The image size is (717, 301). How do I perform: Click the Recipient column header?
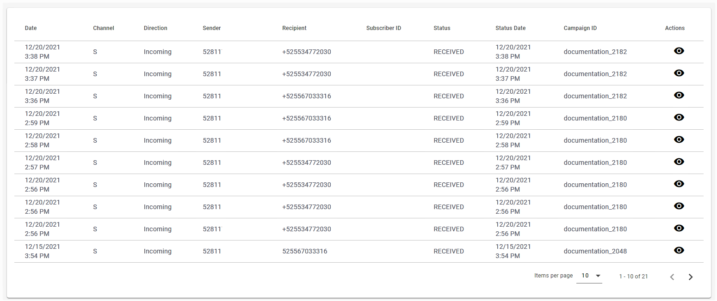pyautogui.click(x=294, y=28)
